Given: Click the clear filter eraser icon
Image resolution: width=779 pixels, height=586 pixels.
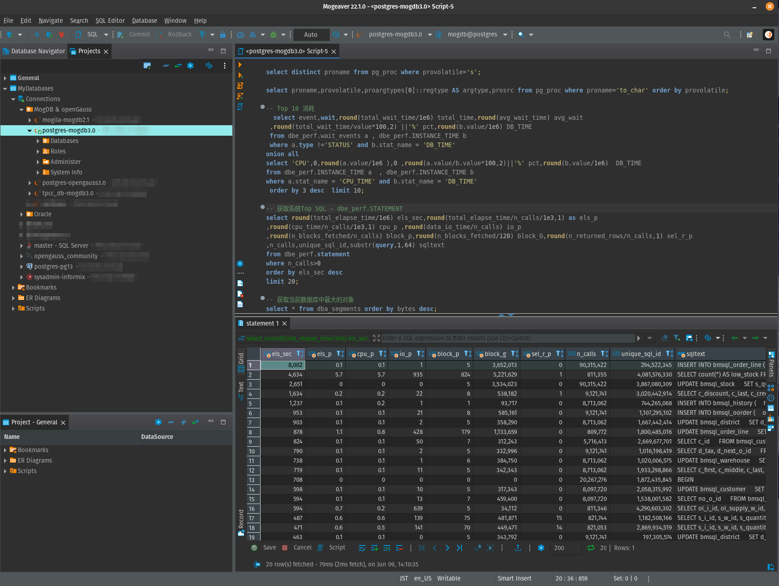Looking at the screenshot, I should tap(665, 338).
